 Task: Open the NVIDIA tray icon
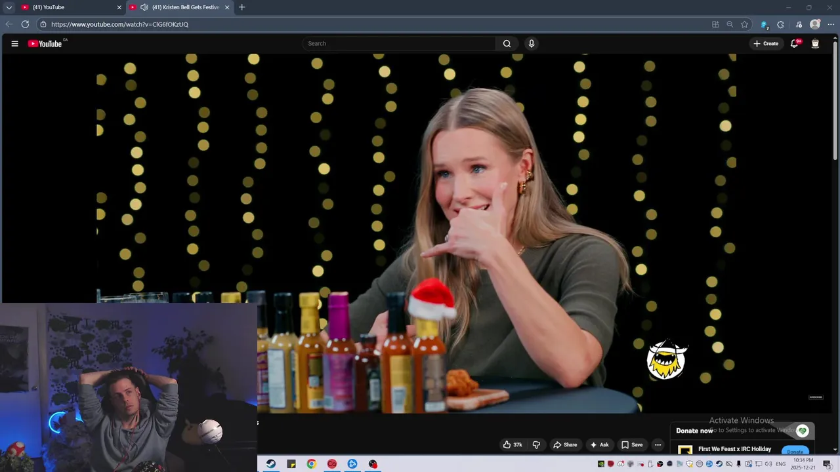coord(600,464)
